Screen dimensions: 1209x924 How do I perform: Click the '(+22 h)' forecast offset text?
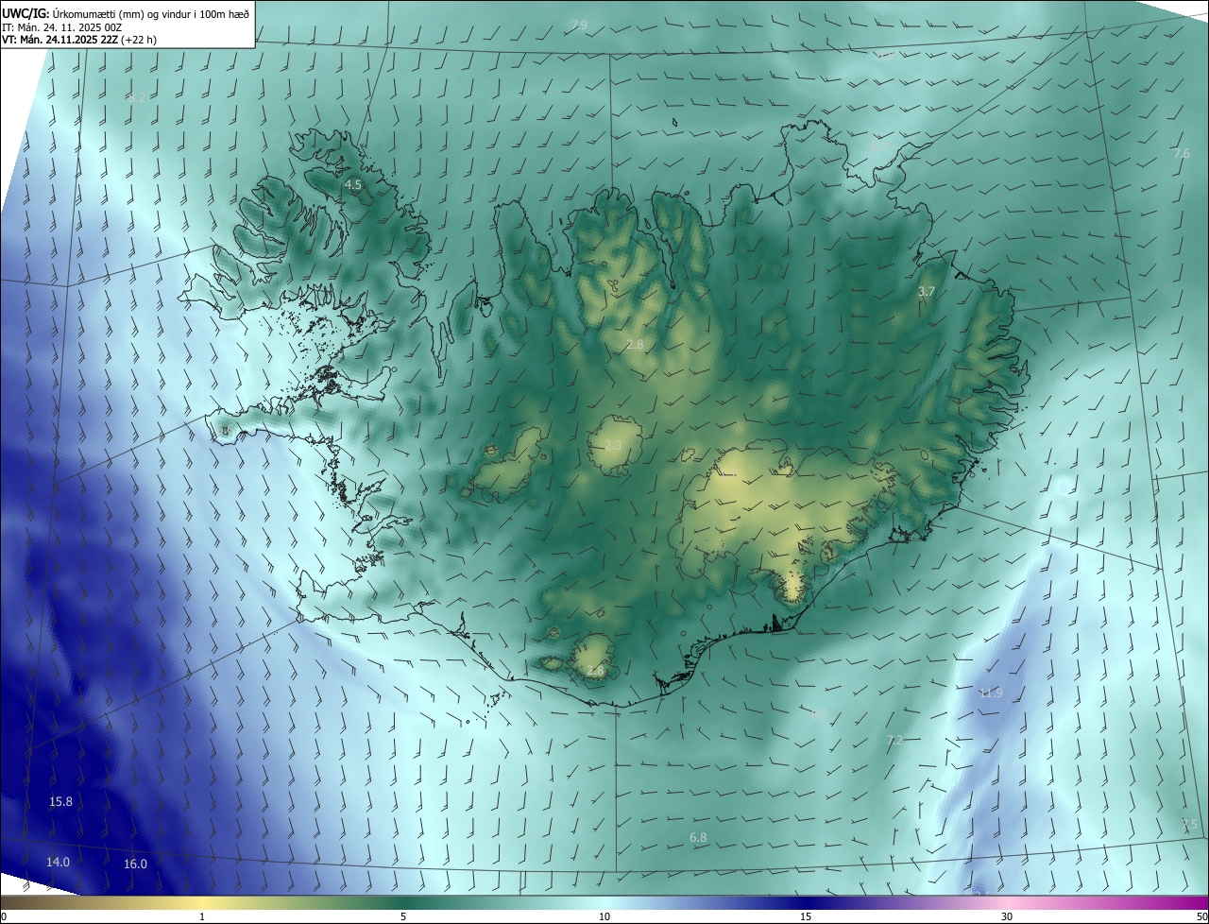(139, 40)
